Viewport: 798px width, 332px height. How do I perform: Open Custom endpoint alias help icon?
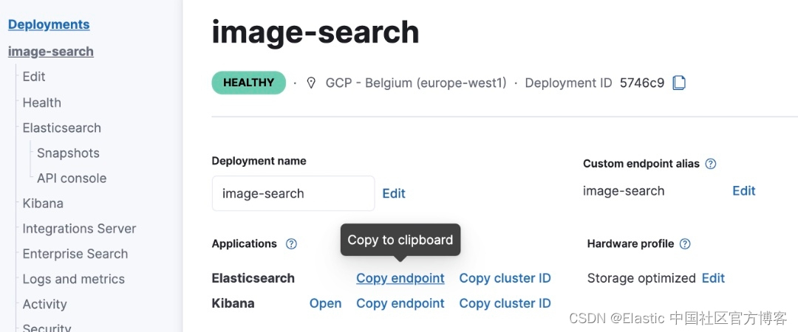711,164
